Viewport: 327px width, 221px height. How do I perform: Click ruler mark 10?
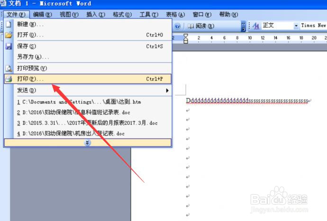[250, 38]
